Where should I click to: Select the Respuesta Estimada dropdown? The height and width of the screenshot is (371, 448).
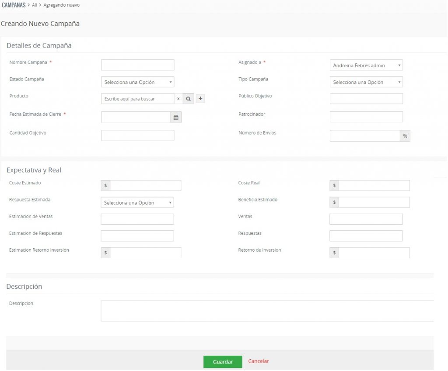click(x=137, y=203)
